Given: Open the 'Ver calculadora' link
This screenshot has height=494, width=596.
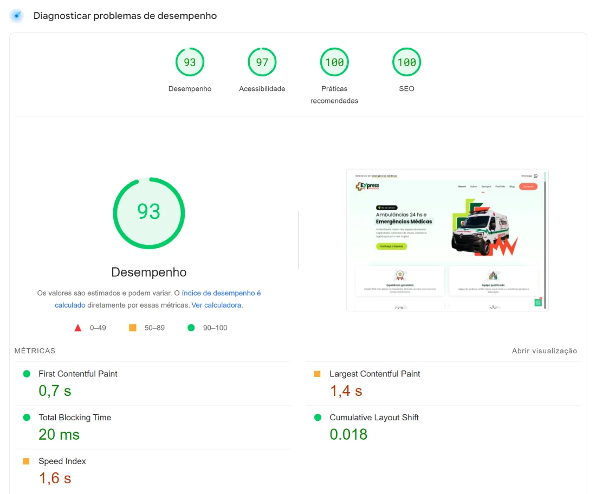Looking at the screenshot, I should coord(217,305).
